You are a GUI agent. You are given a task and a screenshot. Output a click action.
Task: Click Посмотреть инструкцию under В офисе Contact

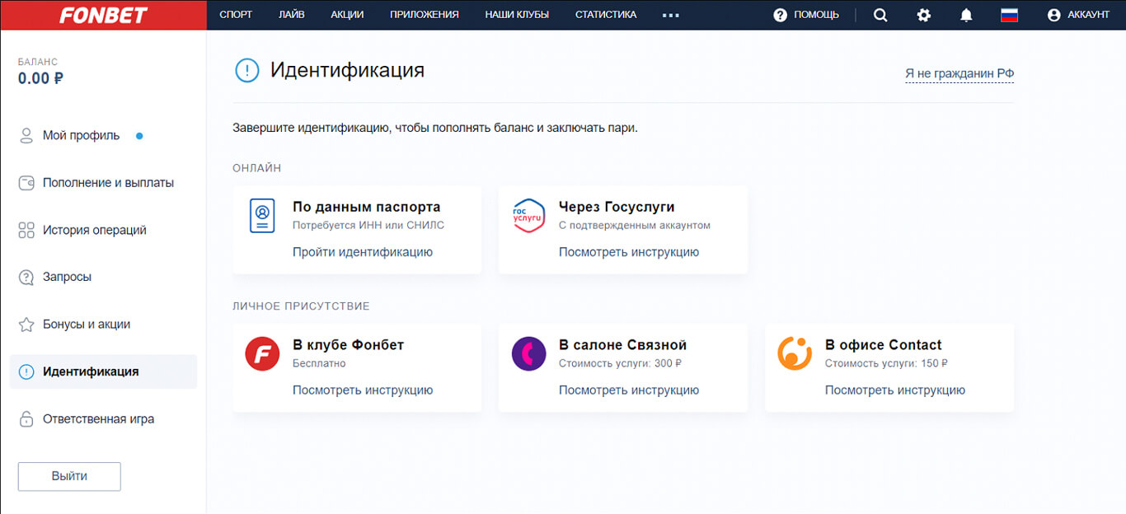[895, 390]
